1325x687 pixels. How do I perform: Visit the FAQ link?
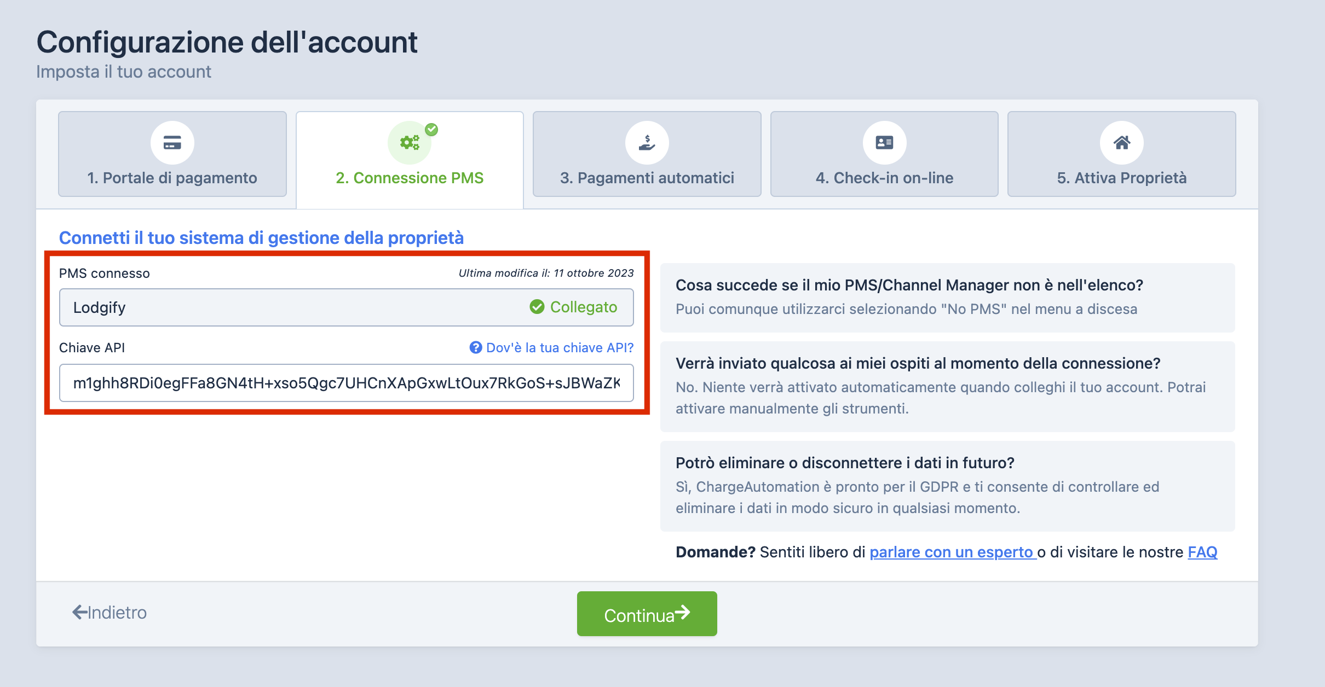(1202, 552)
